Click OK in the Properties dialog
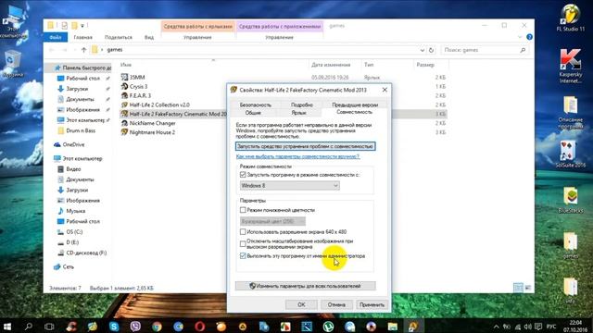This screenshot has height=333, width=593. [301, 304]
